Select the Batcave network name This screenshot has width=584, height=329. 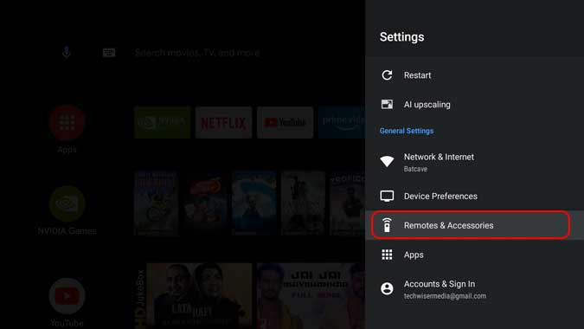(415, 169)
